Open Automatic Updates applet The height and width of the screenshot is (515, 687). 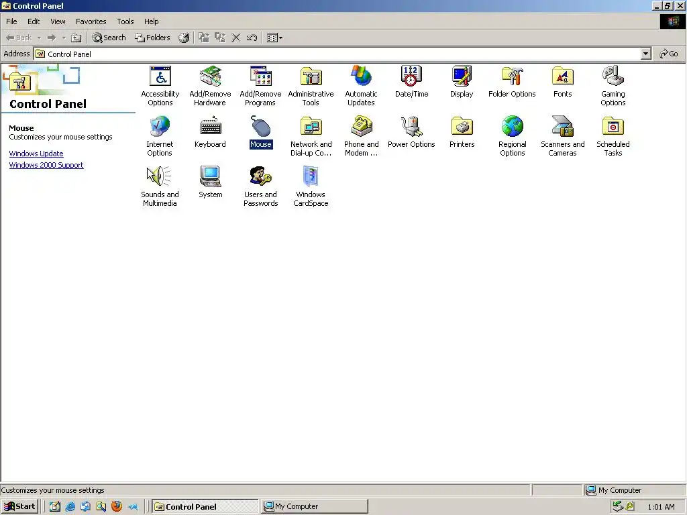point(361,86)
